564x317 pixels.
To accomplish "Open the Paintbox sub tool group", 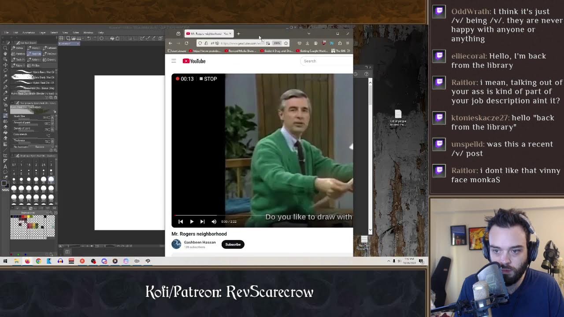I will pos(18,54).
